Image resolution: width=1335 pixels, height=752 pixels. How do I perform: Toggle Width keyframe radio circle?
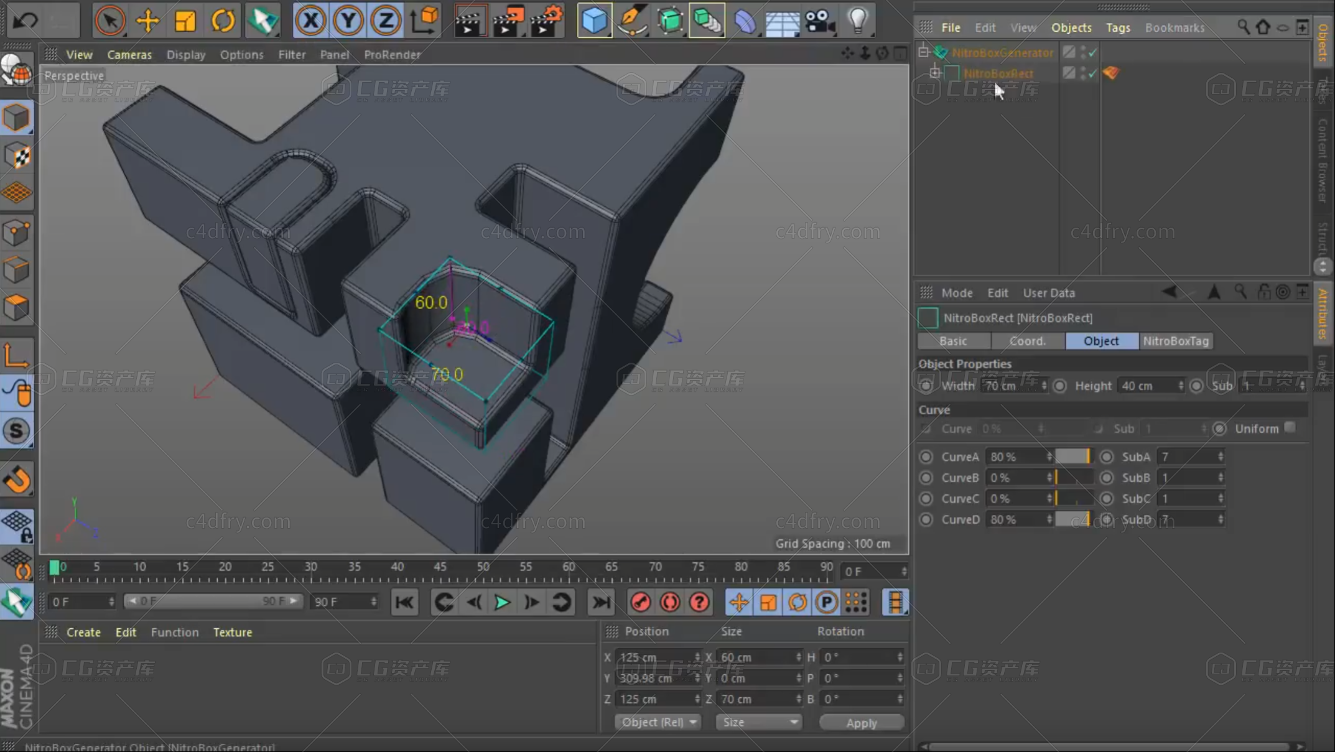pos(926,386)
